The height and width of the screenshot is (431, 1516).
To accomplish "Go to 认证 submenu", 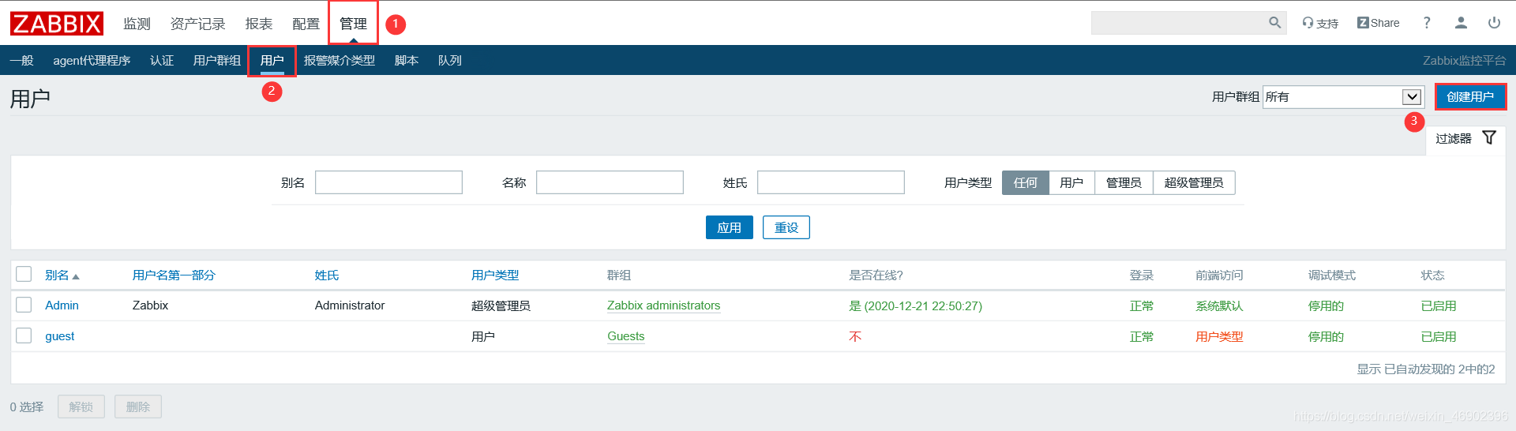I will click(162, 60).
